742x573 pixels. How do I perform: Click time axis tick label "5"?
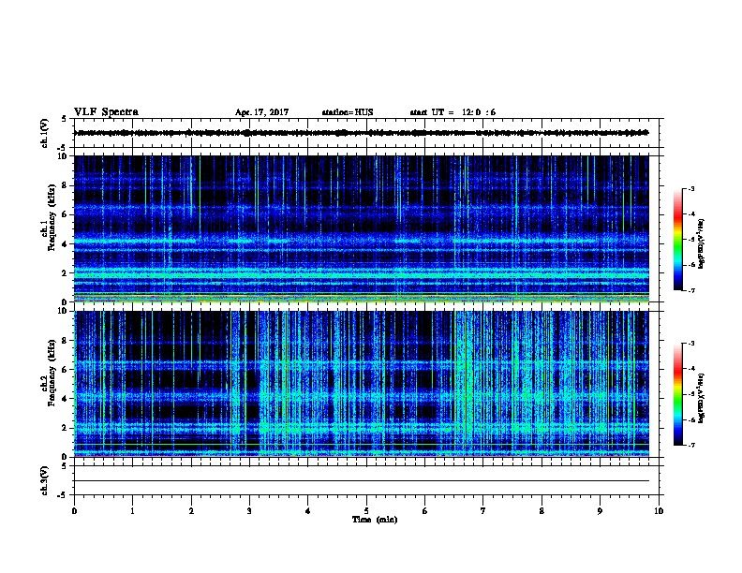pyautogui.click(x=366, y=510)
